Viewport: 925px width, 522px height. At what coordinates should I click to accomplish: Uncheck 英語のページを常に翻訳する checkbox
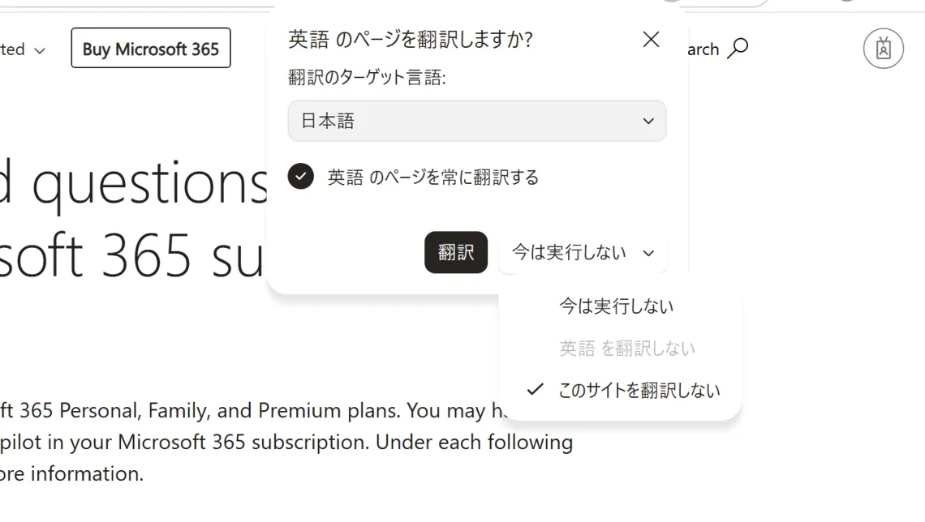[x=301, y=177]
